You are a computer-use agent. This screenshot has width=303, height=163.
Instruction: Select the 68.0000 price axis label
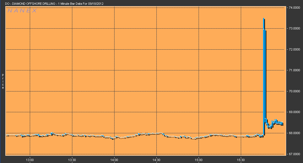coord(295,133)
